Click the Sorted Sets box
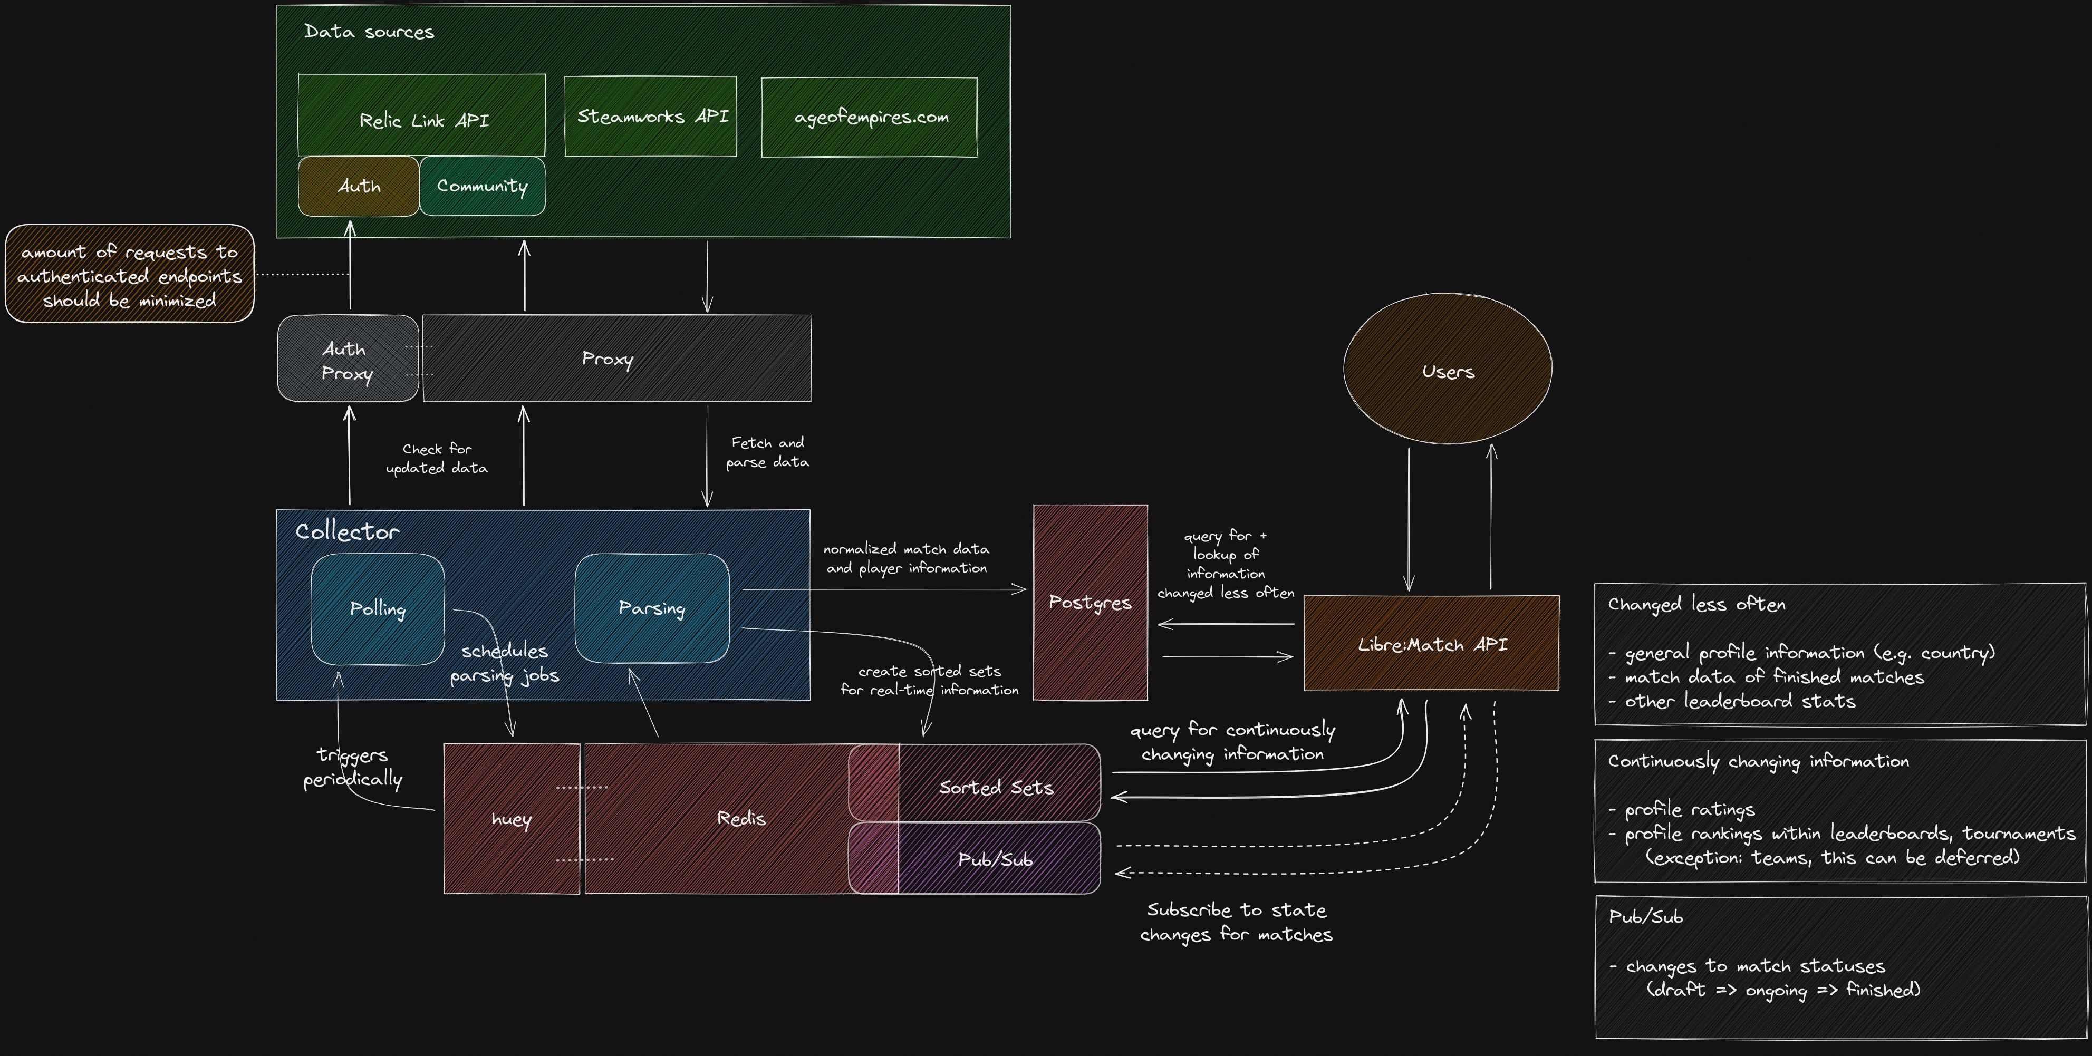 tap(997, 787)
